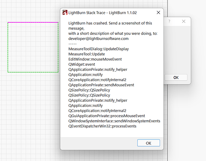Click the QEventDispatcherWin32::processEvents line
206x161 pixels.
click(102, 126)
